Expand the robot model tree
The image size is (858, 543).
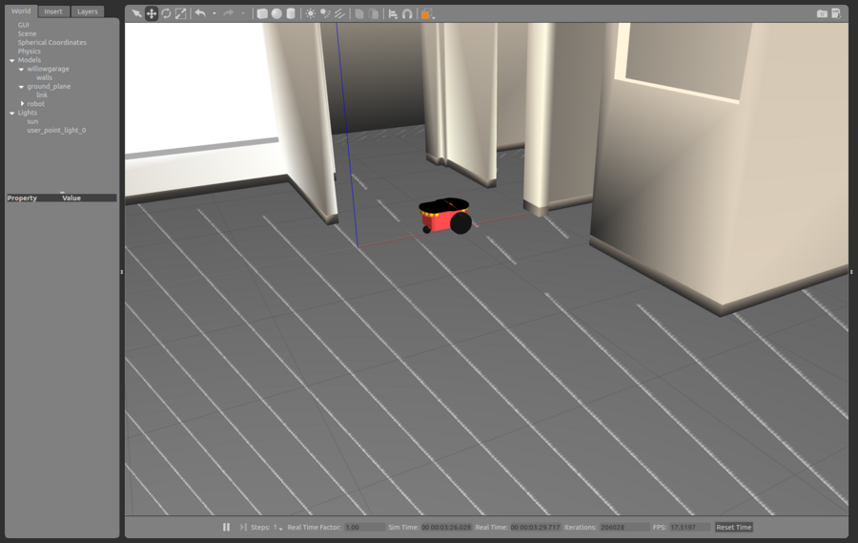(x=23, y=104)
